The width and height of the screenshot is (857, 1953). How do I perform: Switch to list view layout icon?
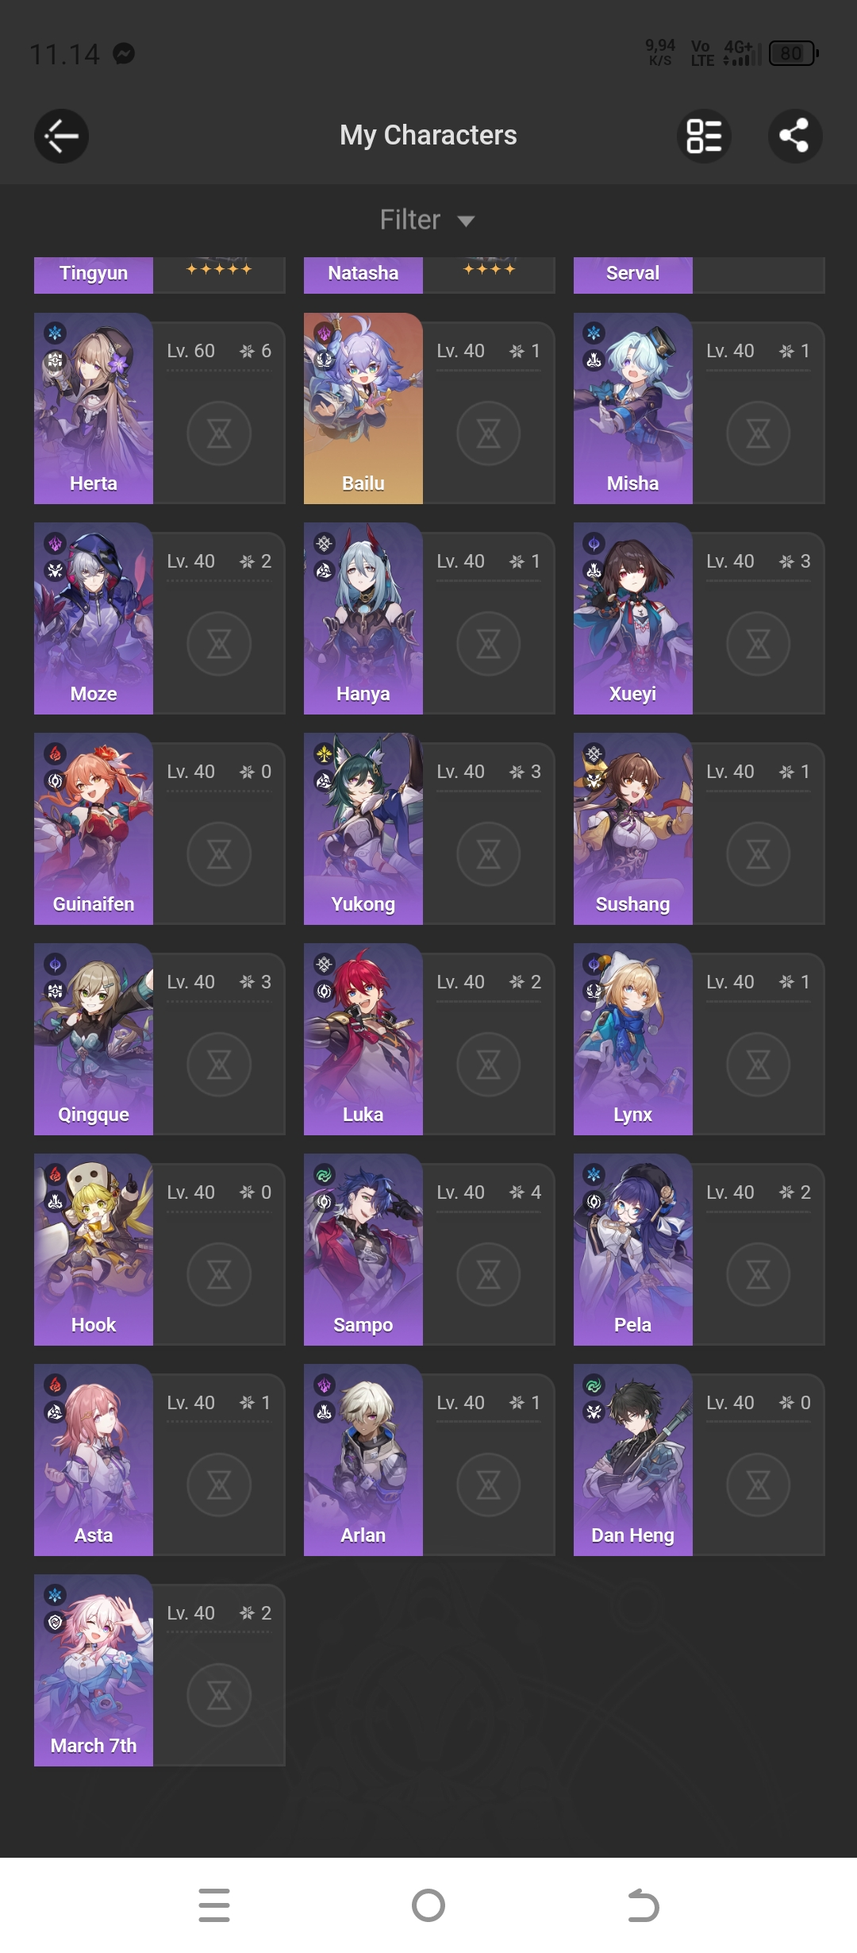click(704, 136)
